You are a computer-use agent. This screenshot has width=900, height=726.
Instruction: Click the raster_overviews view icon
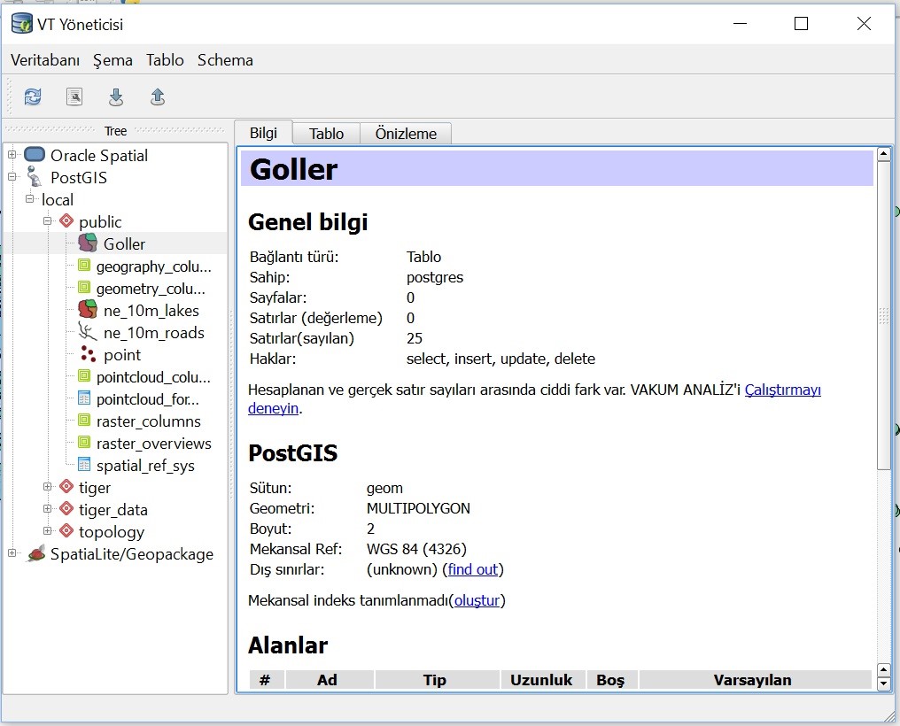pos(84,443)
